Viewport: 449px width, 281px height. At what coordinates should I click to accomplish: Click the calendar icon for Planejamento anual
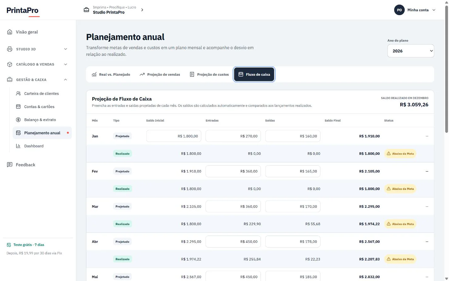click(x=18, y=133)
